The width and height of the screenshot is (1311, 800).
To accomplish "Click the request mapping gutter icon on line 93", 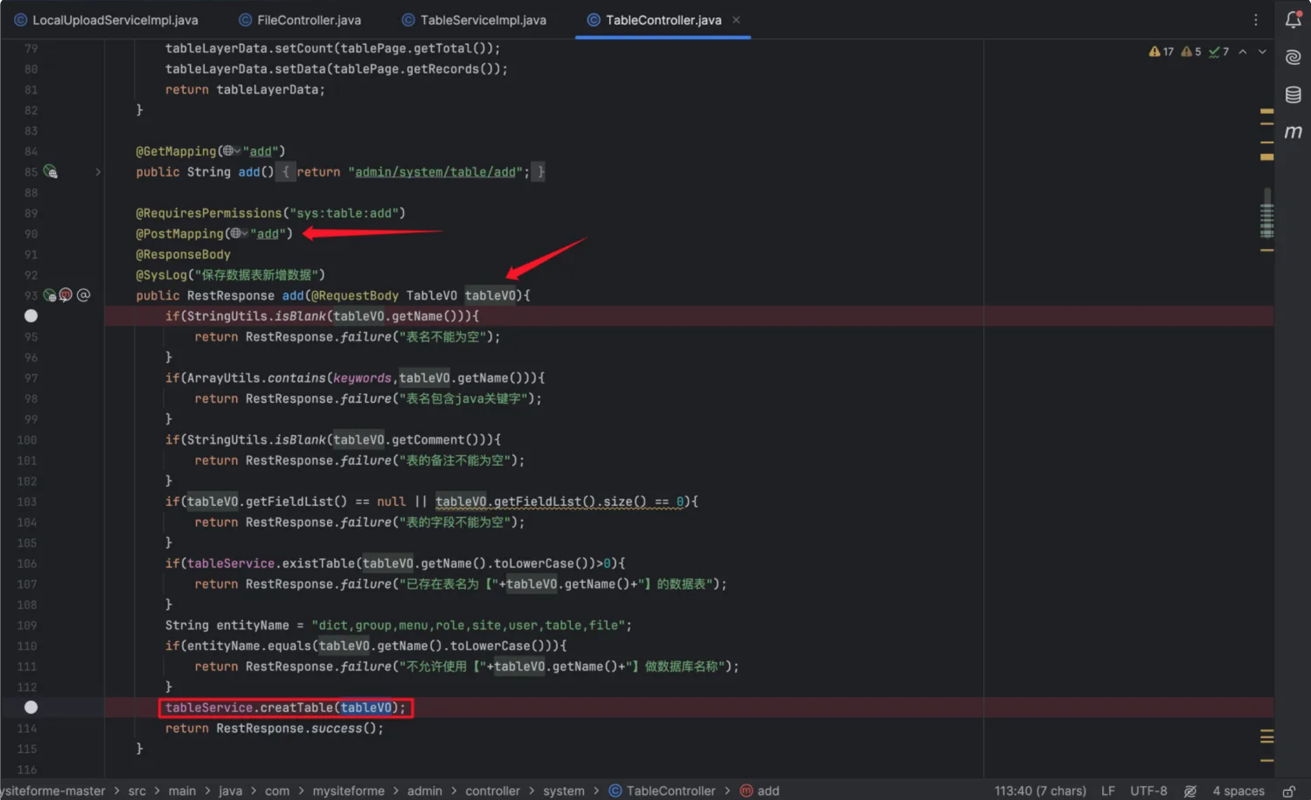I will (50, 295).
